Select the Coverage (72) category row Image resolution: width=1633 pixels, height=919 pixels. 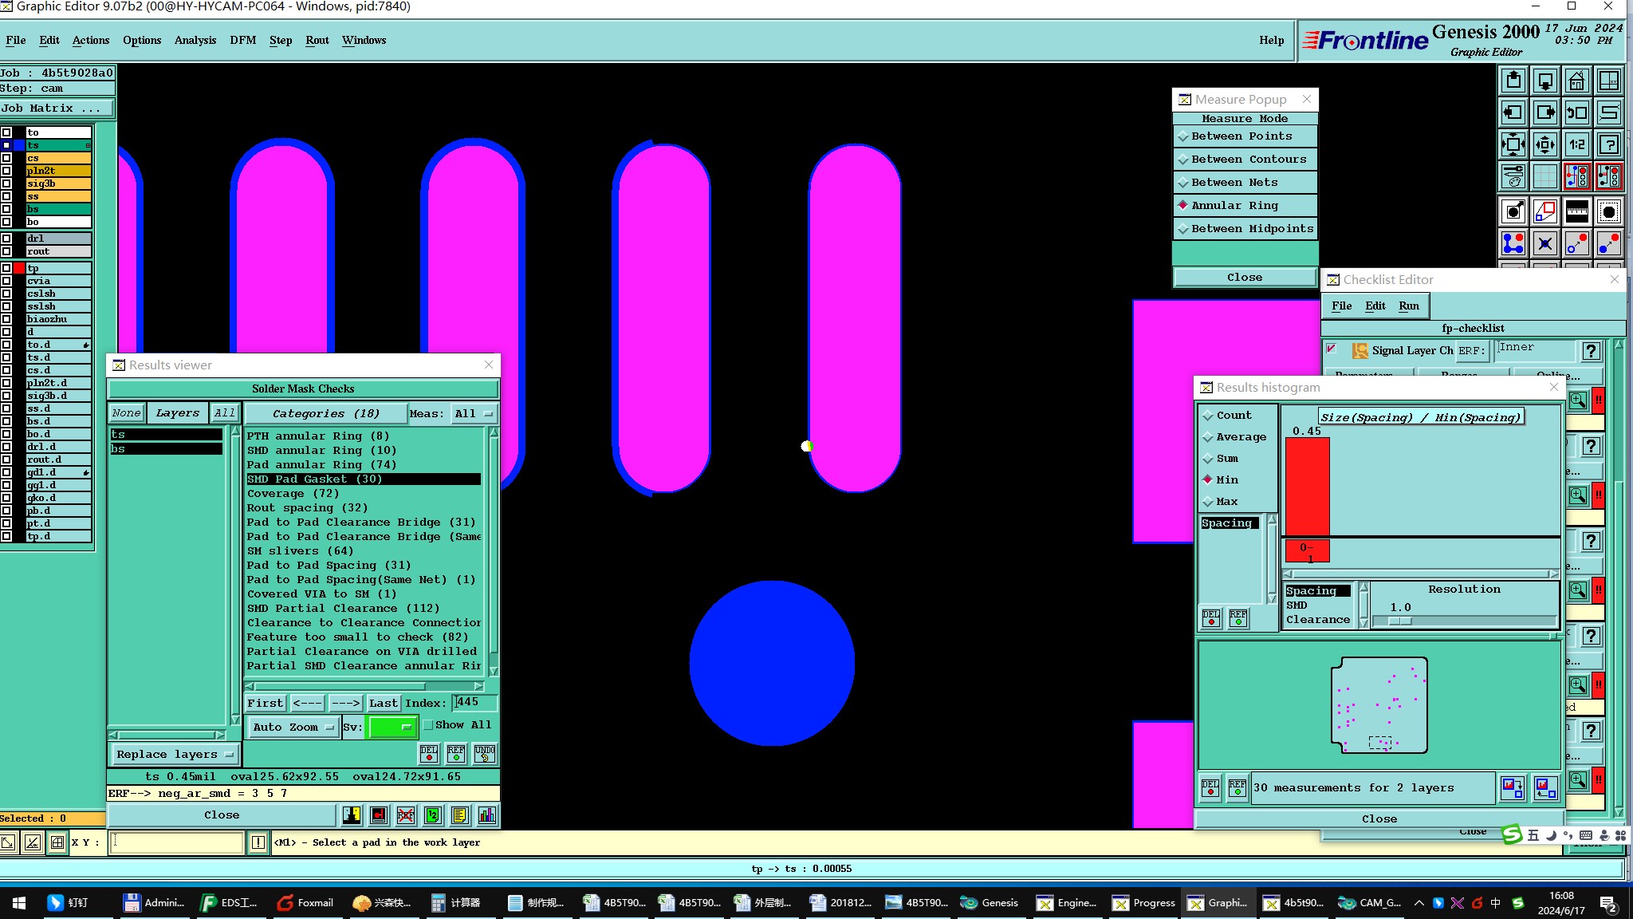pos(293,493)
